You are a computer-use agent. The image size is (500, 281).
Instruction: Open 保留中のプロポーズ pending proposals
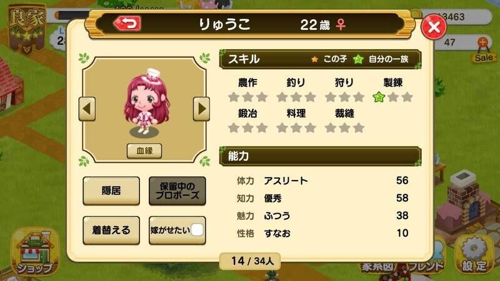pyautogui.click(x=177, y=191)
